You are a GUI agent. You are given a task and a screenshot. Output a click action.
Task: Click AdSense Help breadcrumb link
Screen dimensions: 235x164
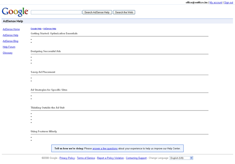[x=50, y=29]
